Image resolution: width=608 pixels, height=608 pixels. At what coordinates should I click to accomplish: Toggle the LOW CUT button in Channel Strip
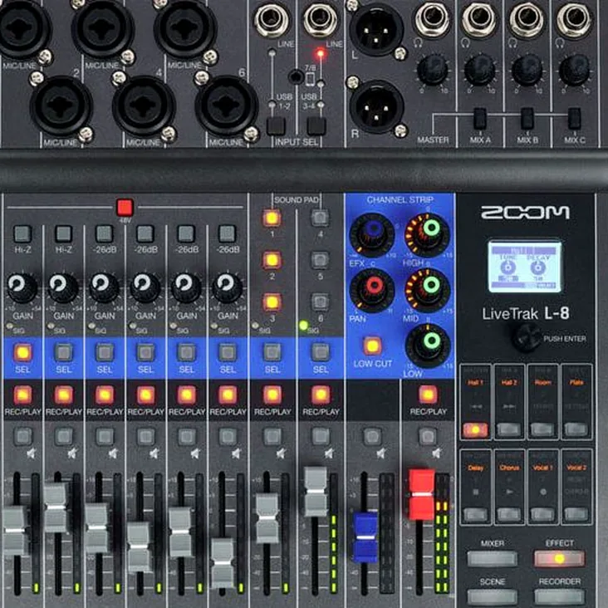[372, 346]
